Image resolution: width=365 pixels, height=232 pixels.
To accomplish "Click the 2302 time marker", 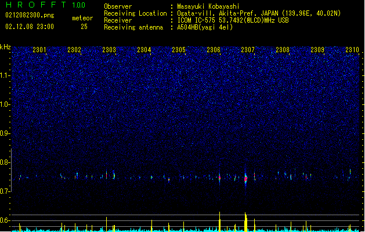I will pos(74,50).
